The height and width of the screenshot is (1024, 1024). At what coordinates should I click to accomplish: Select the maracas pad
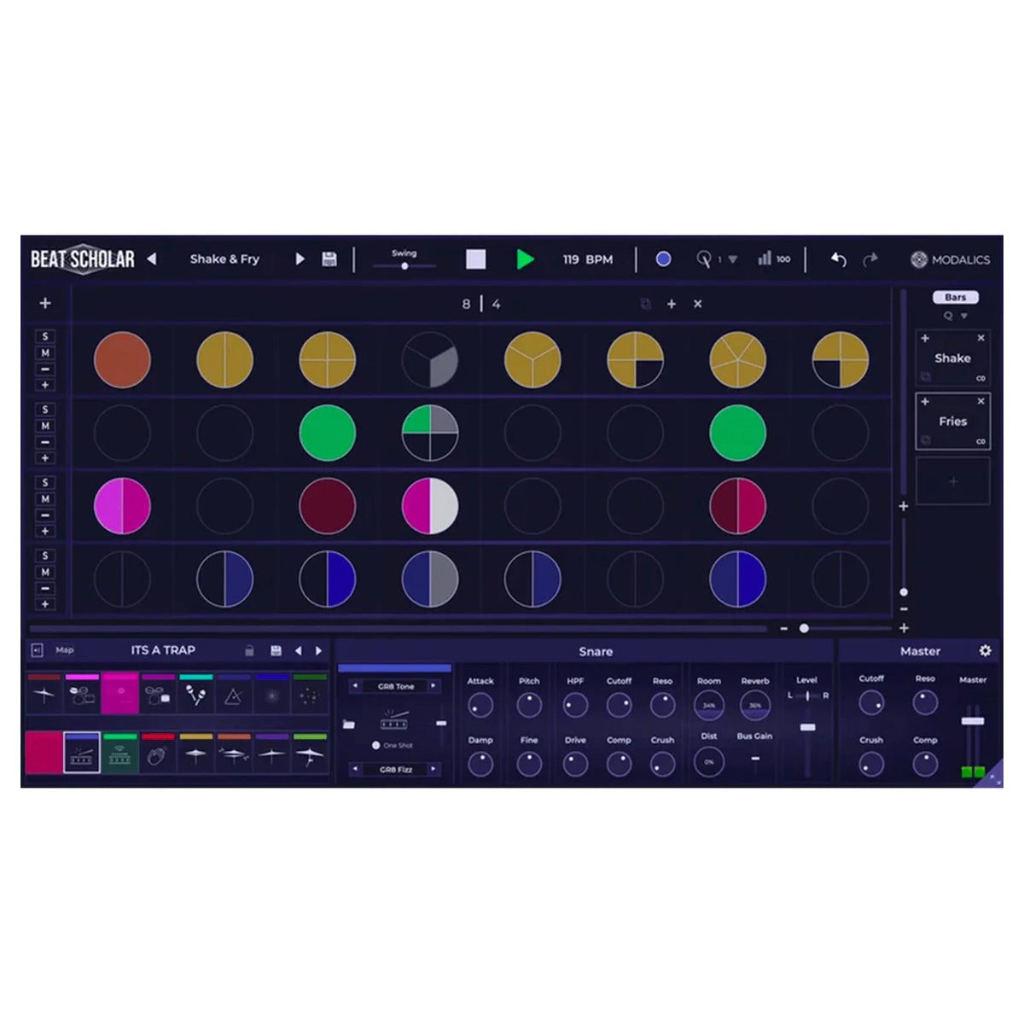click(x=195, y=694)
